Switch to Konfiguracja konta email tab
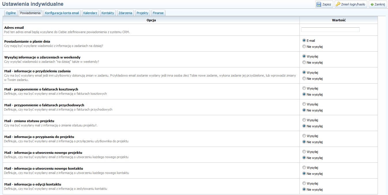388x195 pixels. click(62, 13)
